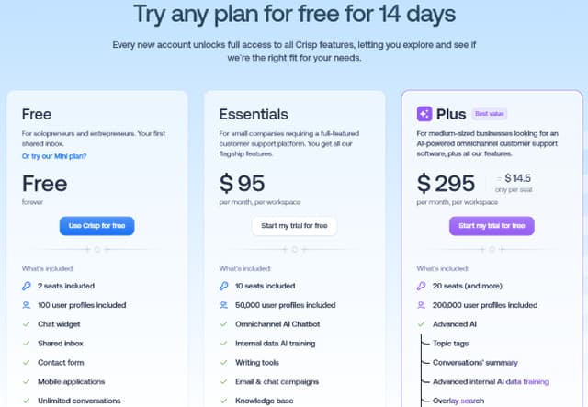Click the user icon beside 200,000 user profiles
The height and width of the screenshot is (407, 588).
point(421,305)
